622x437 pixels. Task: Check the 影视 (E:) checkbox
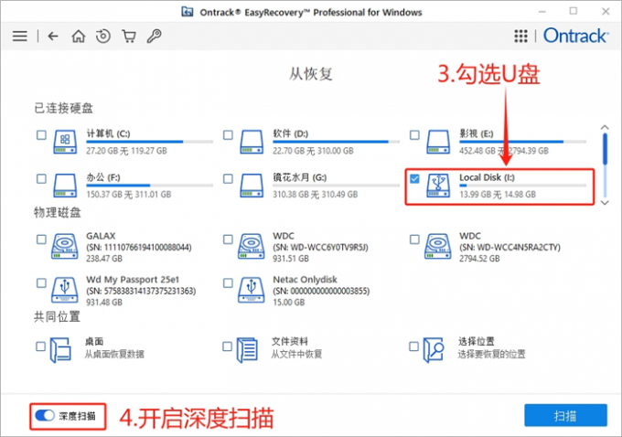(414, 134)
